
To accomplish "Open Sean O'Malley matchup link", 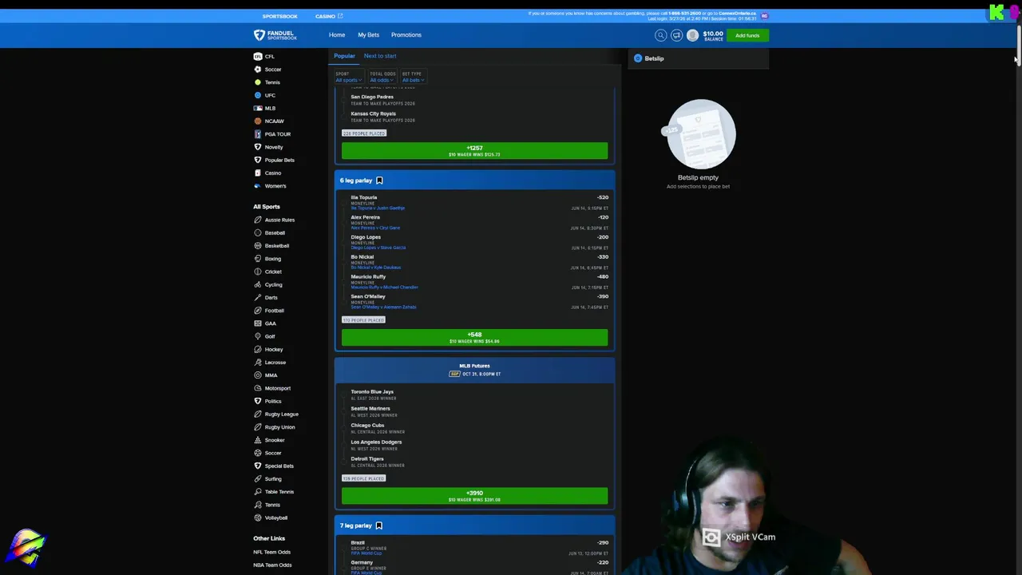I will coord(383,307).
